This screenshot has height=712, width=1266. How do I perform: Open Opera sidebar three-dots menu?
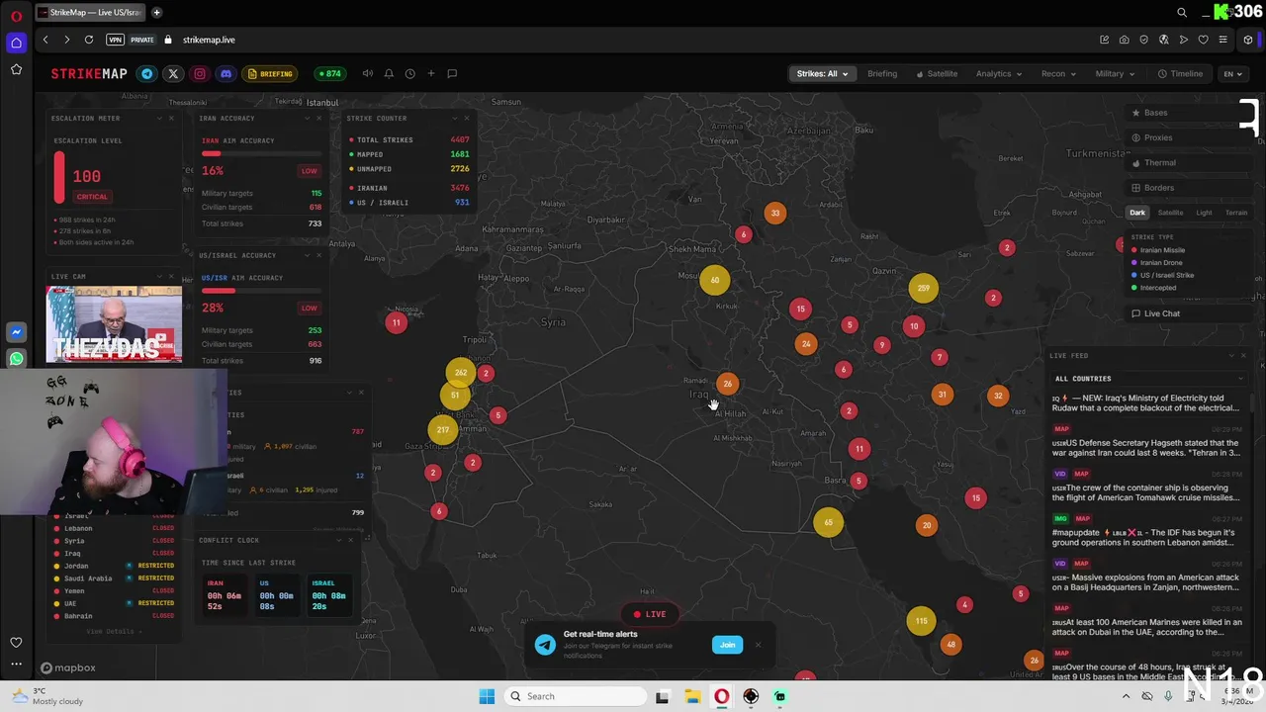point(16,664)
